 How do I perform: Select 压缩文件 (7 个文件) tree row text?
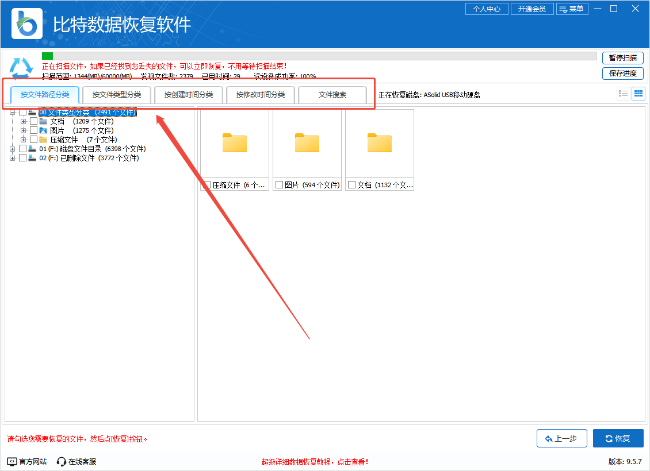point(84,140)
